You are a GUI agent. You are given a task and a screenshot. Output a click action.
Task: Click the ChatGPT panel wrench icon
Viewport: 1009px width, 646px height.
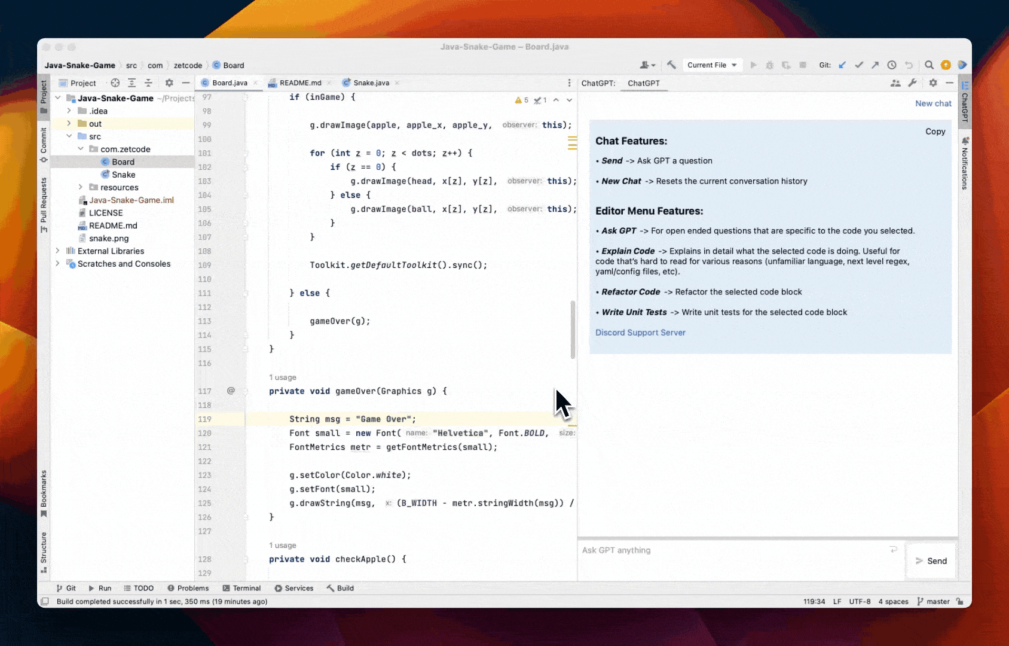(912, 83)
